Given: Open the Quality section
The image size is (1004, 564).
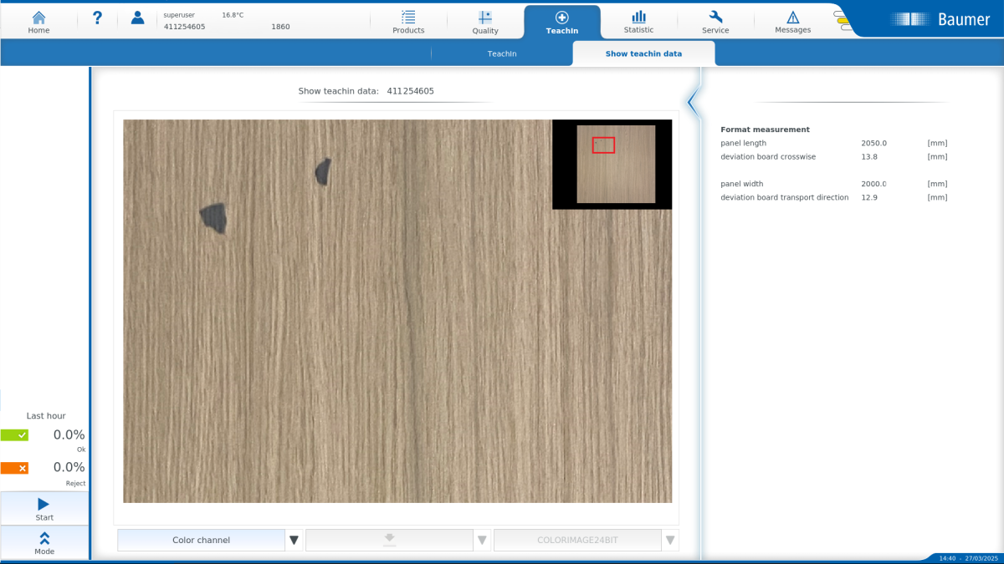Looking at the screenshot, I should point(484,22).
